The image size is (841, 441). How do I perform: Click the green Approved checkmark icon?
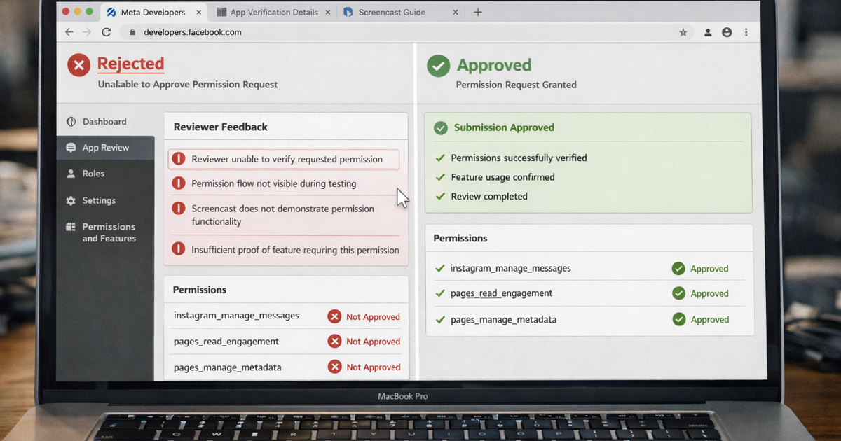point(439,66)
